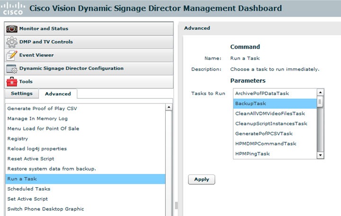This screenshot has height=216, width=341.
Task: Click the red Tools toolbox icon
Action: [x=12, y=82]
